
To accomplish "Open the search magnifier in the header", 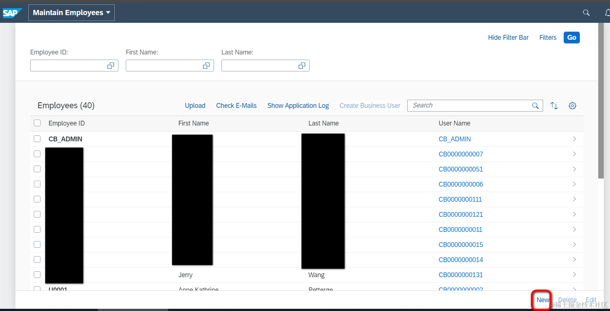I will 586,13.
